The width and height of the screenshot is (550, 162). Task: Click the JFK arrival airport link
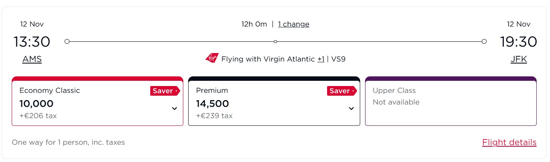(519, 59)
